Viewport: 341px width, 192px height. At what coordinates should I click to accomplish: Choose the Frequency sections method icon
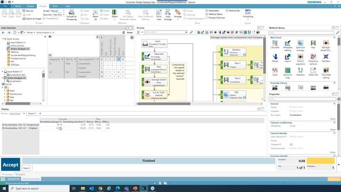pos(313,59)
